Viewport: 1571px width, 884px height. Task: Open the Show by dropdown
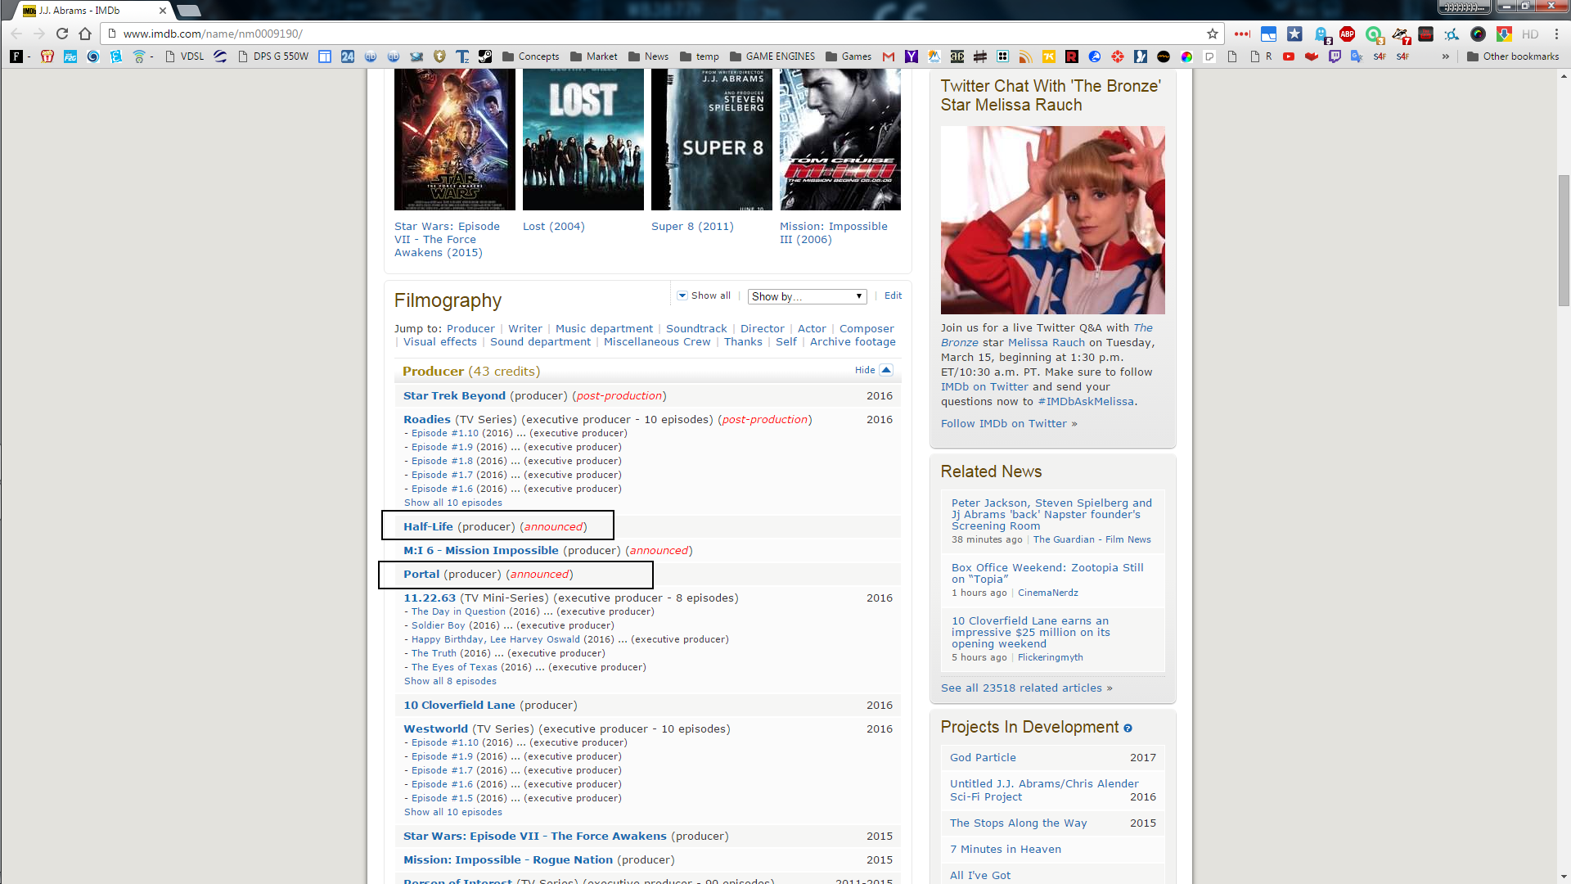(x=807, y=296)
